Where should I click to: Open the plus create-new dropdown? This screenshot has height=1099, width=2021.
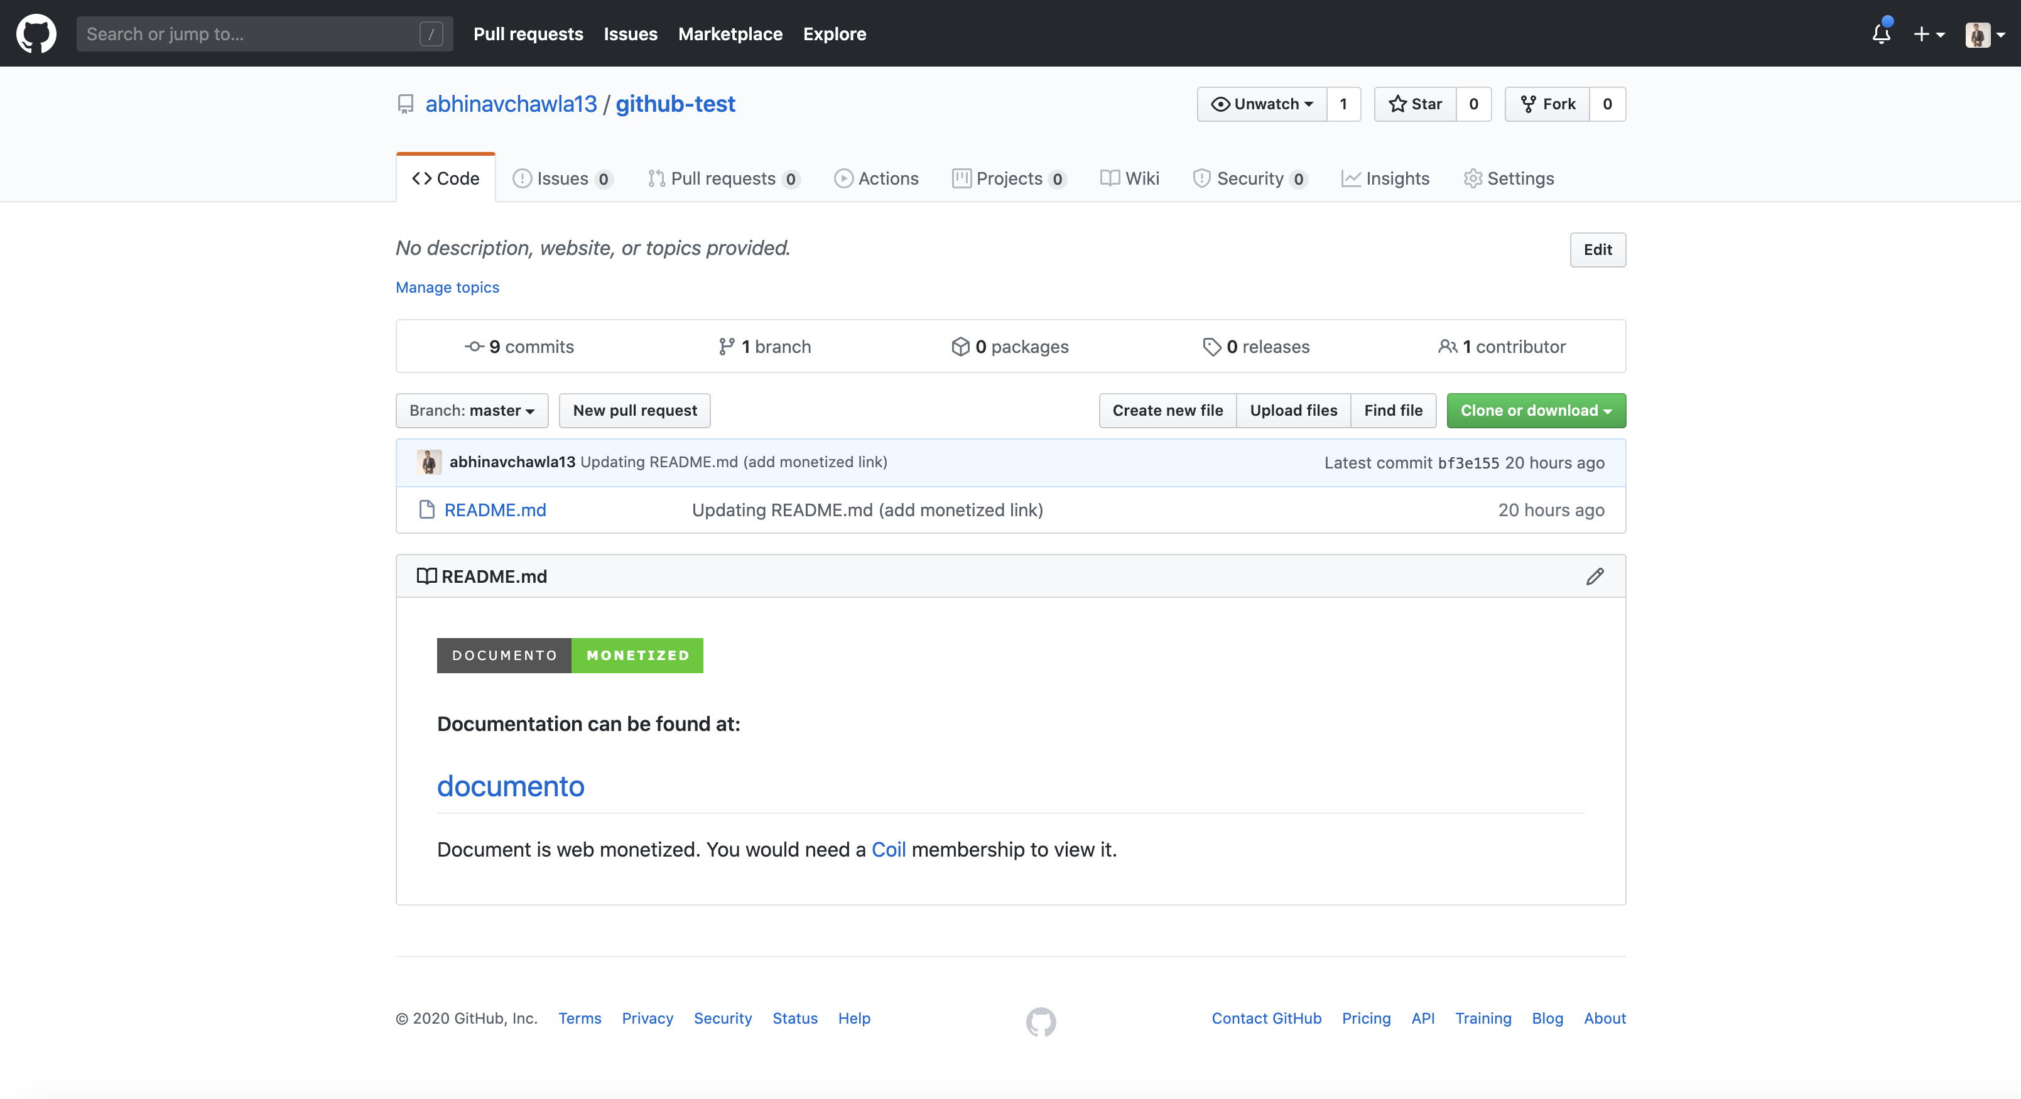click(1929, 34)
